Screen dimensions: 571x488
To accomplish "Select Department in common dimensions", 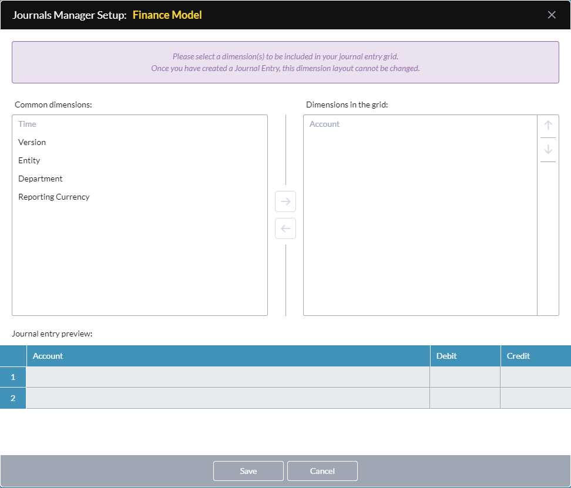I will (x=140, y=179).
